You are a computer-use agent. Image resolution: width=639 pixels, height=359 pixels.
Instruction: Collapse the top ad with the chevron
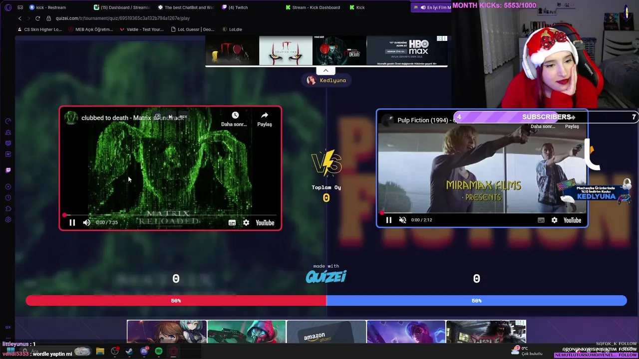(x=325, y=70)
